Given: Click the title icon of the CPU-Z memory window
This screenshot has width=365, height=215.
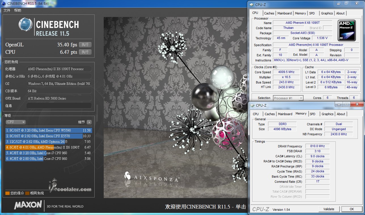Looking at the screenshot, I should coord(252,105).
